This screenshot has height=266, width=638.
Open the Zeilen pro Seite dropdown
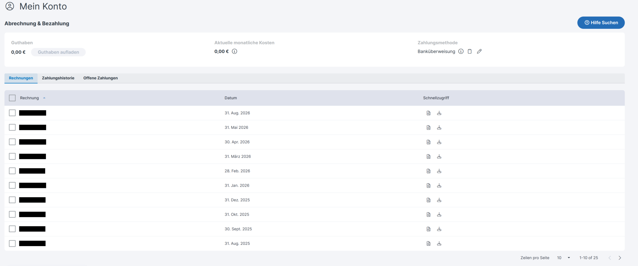point(564,258)
